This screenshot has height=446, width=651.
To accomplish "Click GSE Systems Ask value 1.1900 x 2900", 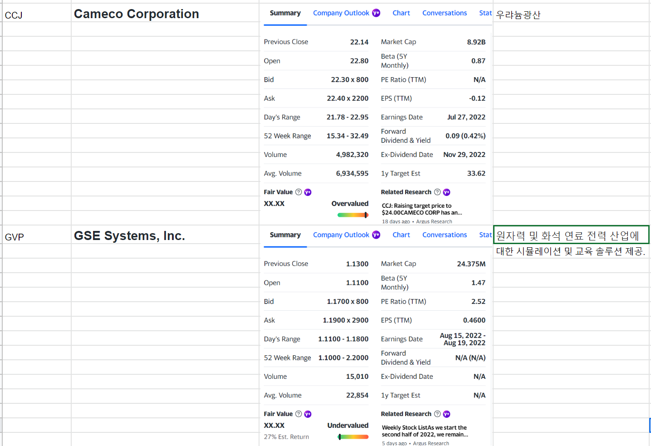I will [346, 320].
